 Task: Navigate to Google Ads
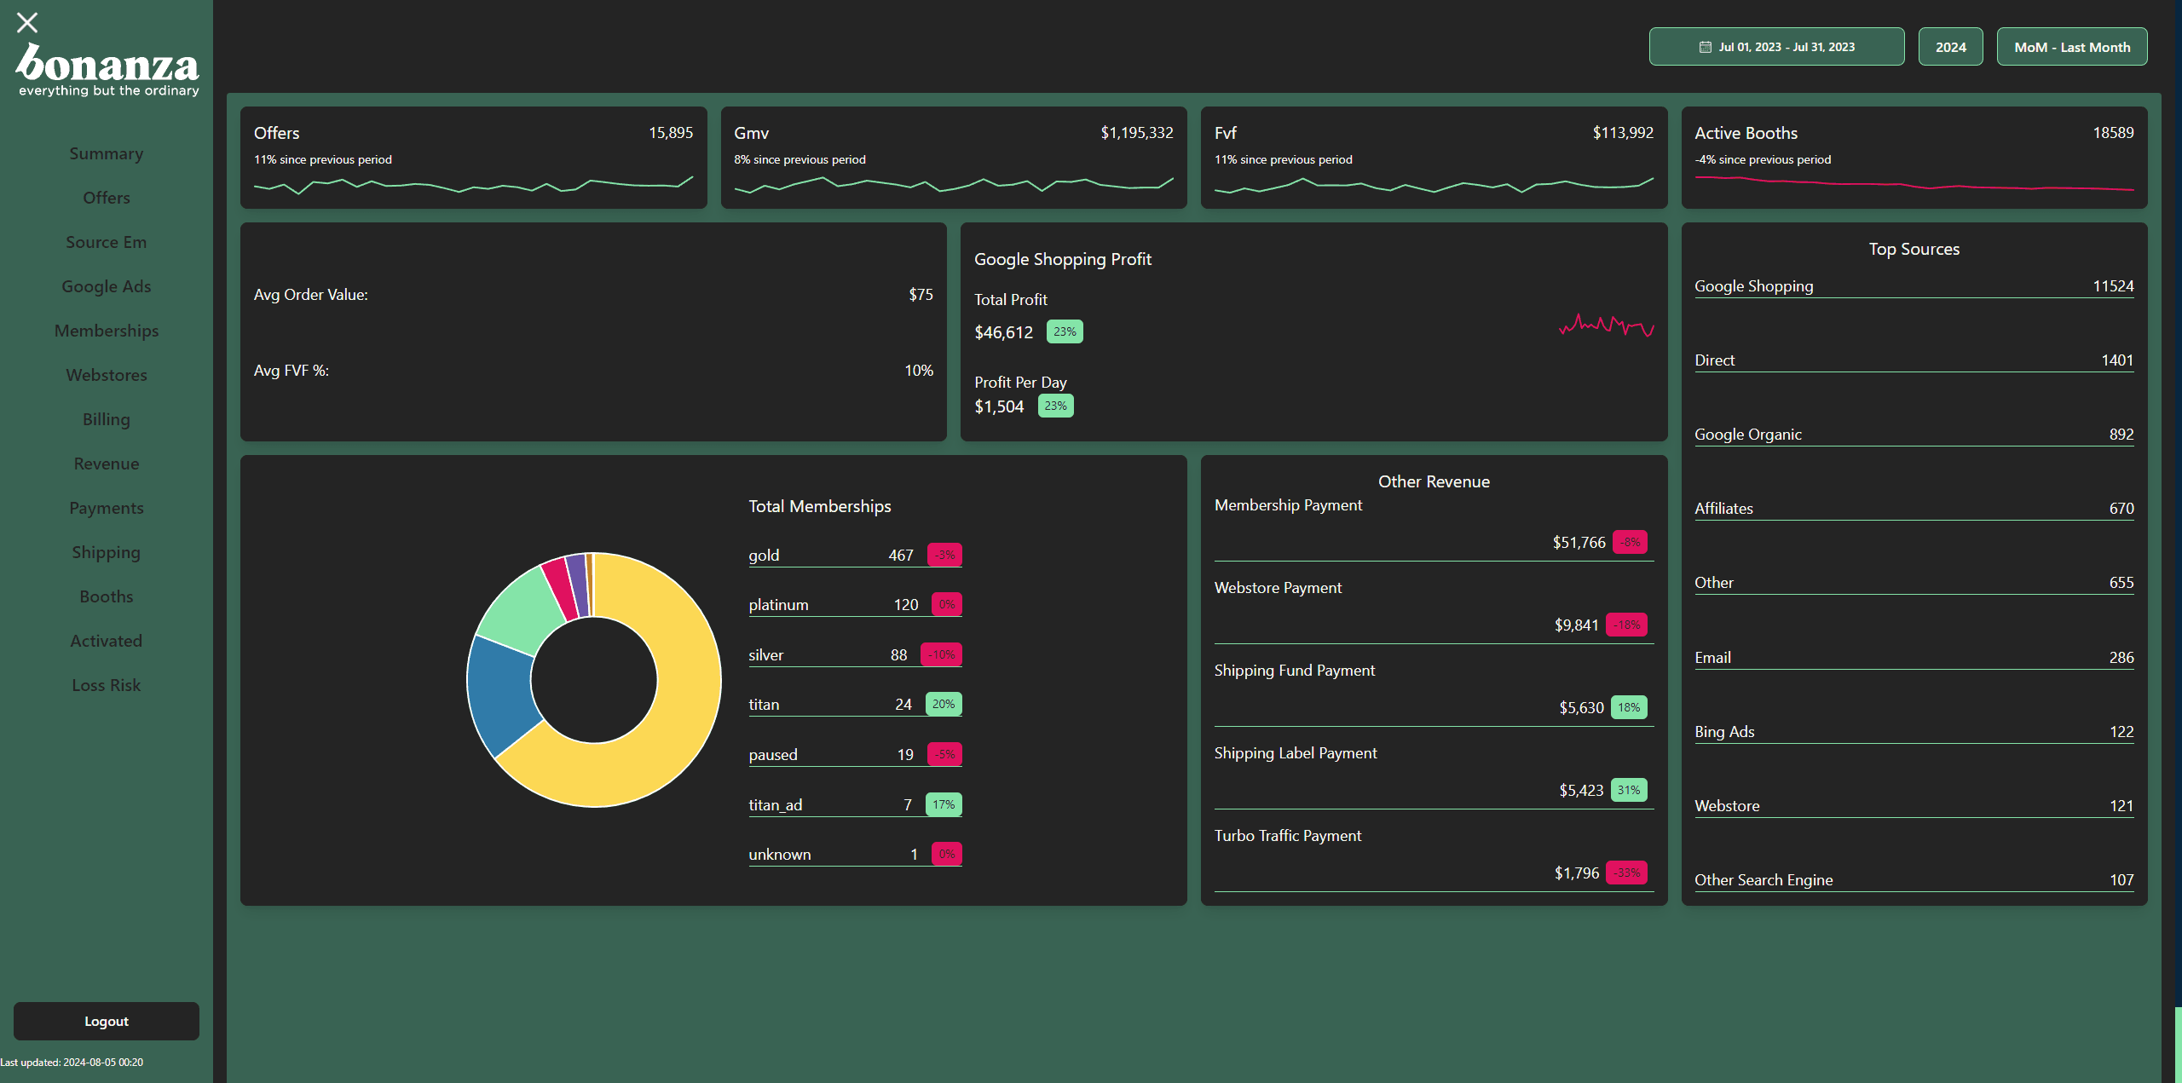107,286
